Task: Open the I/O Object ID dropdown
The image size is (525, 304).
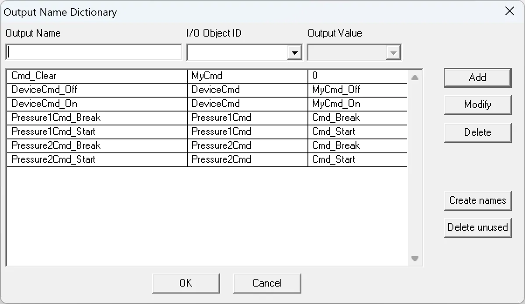Action: tap(295, 52)
